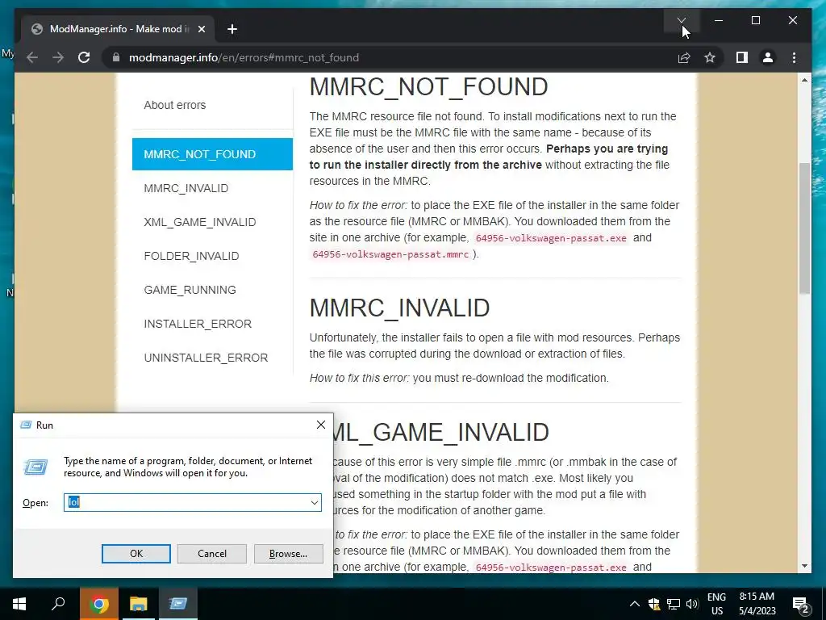Open a new tab with the plus button
The height and width of the screenshot is (620, 826).
232,29
